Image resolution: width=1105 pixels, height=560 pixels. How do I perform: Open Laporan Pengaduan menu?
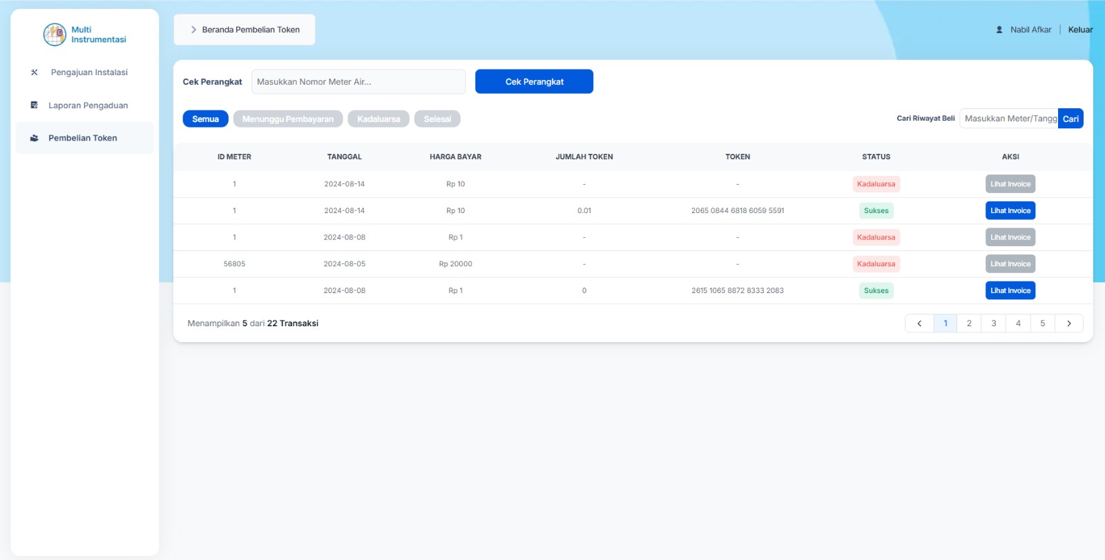(88, 106)
